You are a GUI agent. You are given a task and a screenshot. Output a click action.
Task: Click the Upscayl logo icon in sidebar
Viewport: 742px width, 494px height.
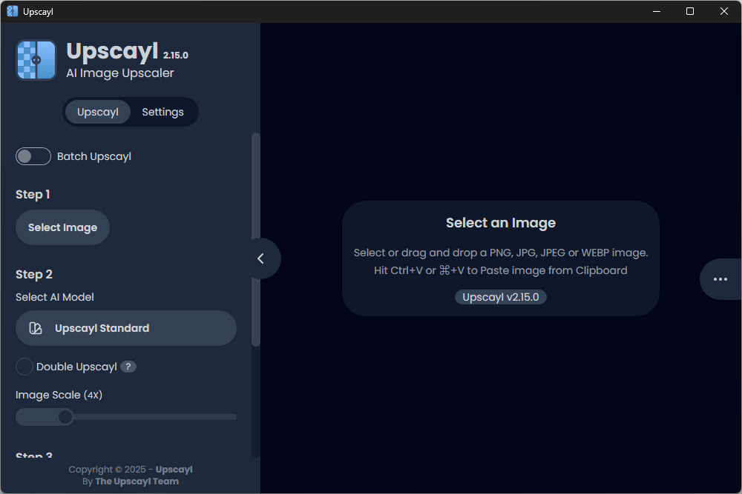coord(36,60)
